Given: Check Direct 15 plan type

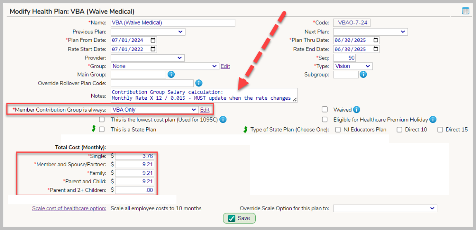Looking at the screenshot, I should pyautogui.click(x=440, y=130).
